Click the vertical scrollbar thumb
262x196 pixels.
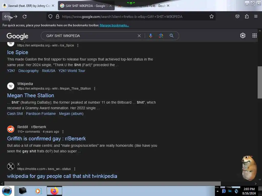260,82
